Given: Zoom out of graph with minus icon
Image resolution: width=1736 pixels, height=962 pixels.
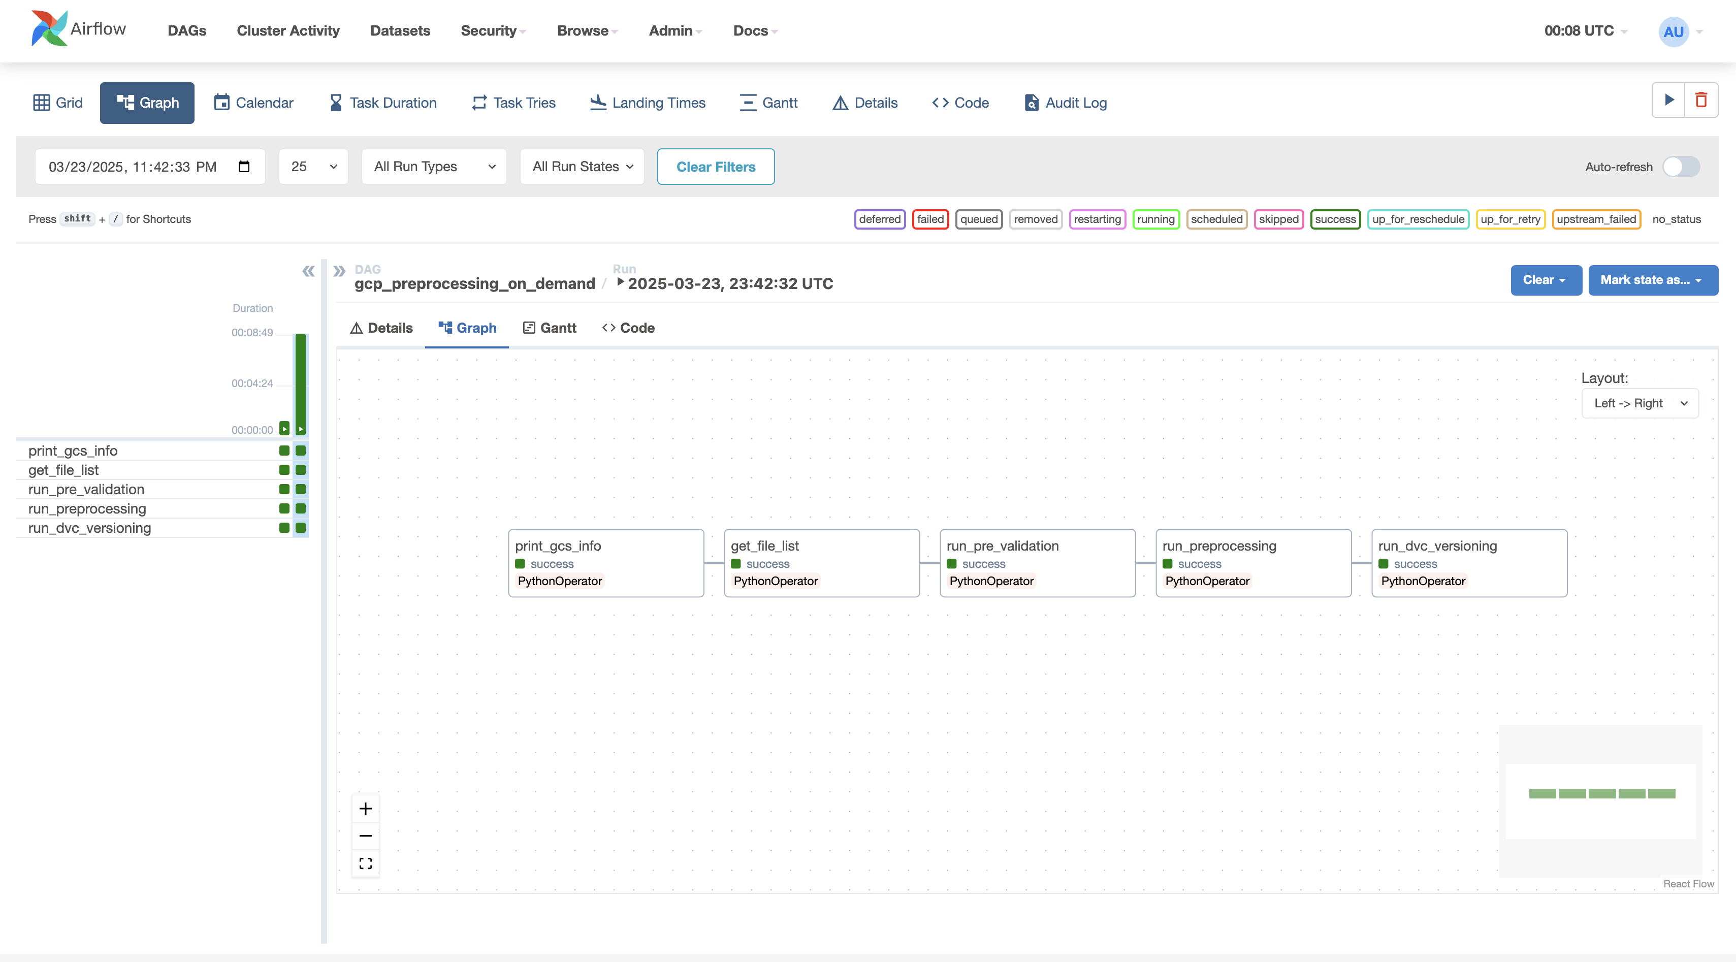Looking at the screenshot, I should click(365, 836).
